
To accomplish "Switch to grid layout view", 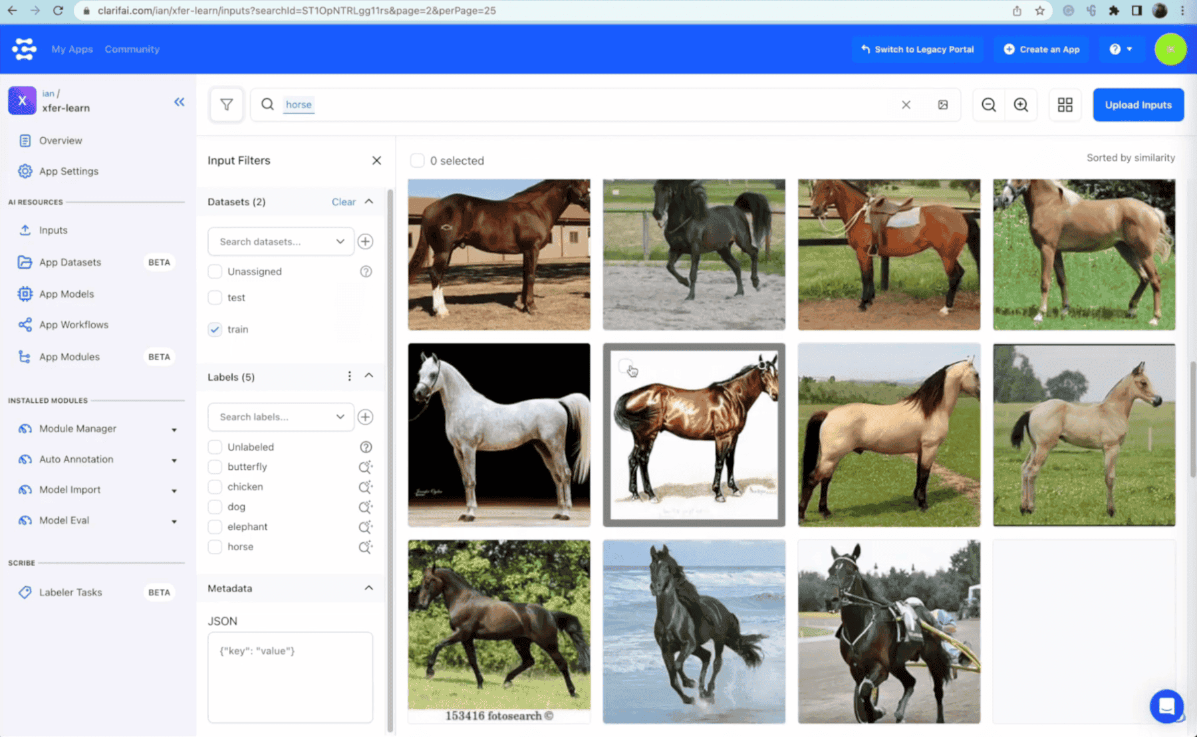I will pyautogui.click(x=1065, y=105).
